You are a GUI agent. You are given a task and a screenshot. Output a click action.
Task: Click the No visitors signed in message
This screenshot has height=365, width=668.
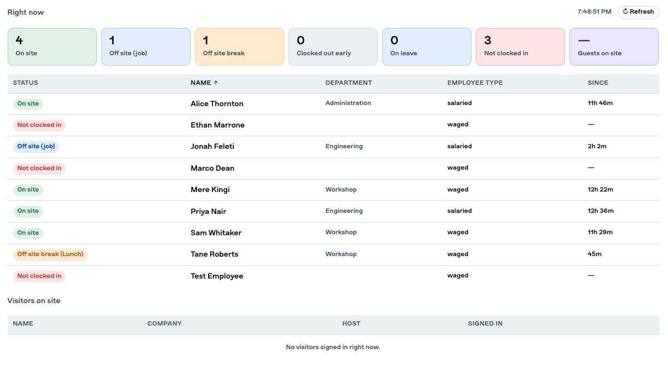click(333, 347)
